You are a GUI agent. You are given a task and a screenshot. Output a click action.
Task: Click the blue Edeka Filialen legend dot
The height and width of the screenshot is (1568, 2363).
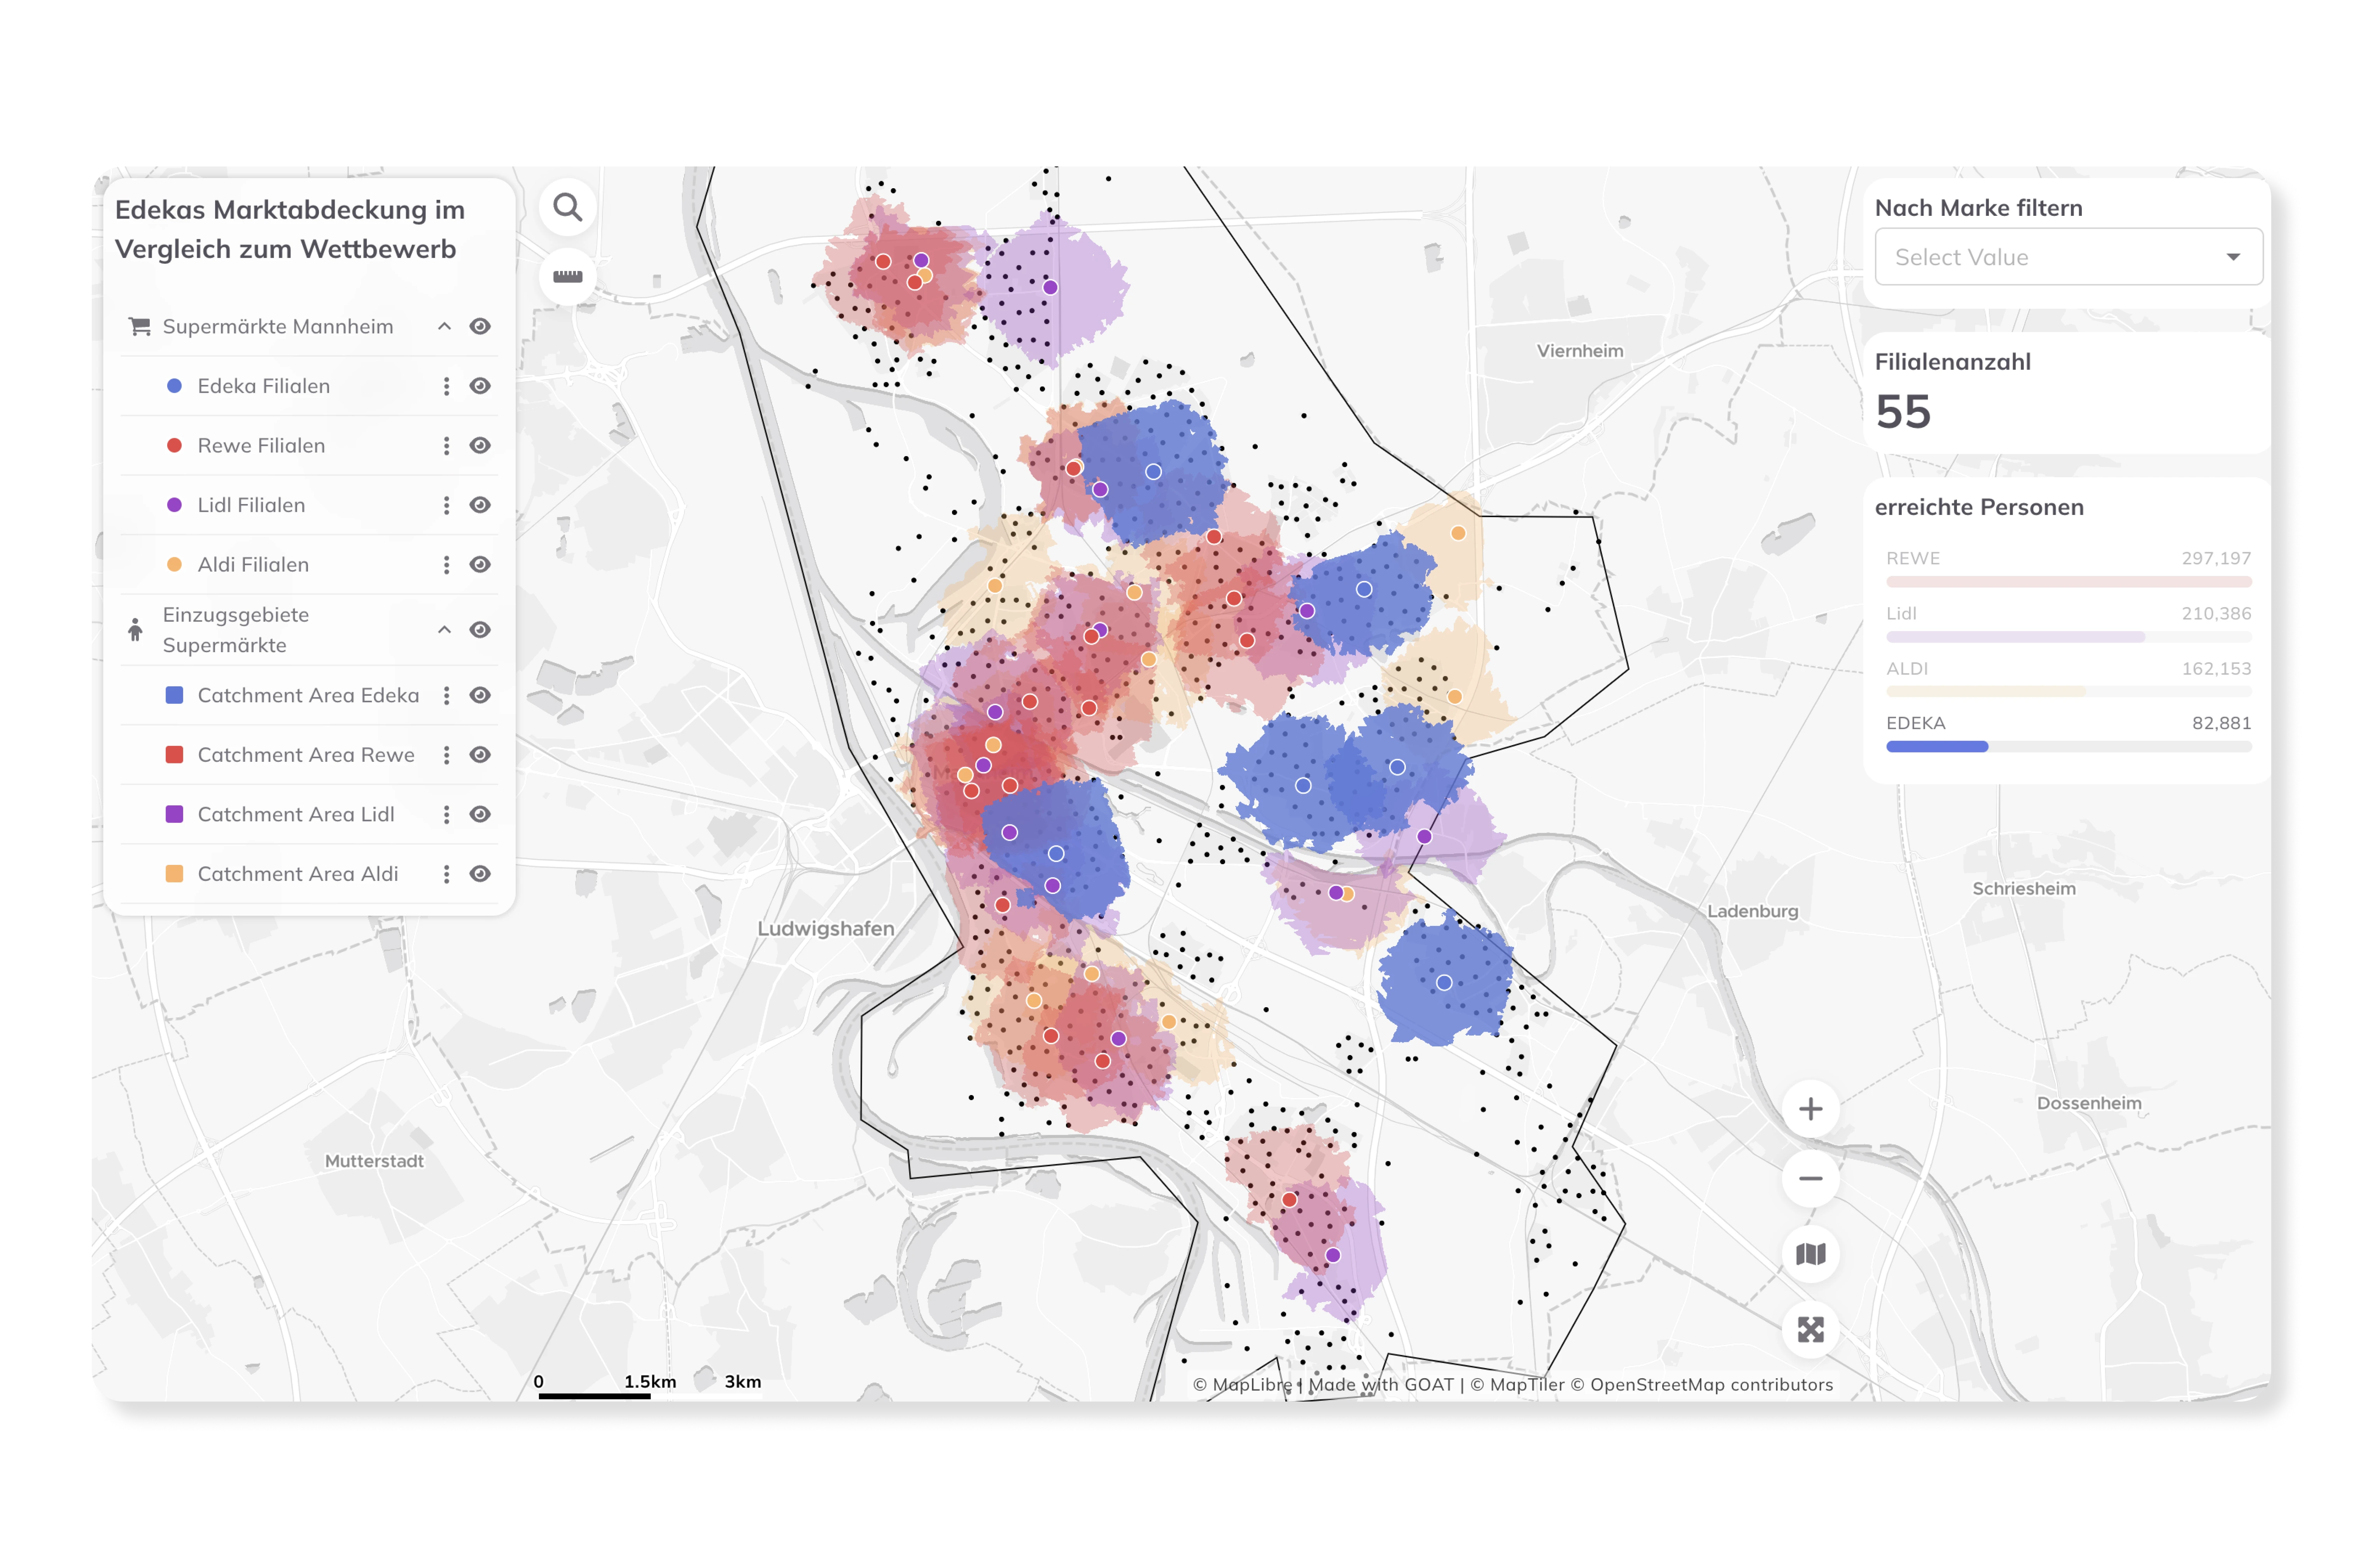coord(174,386)
